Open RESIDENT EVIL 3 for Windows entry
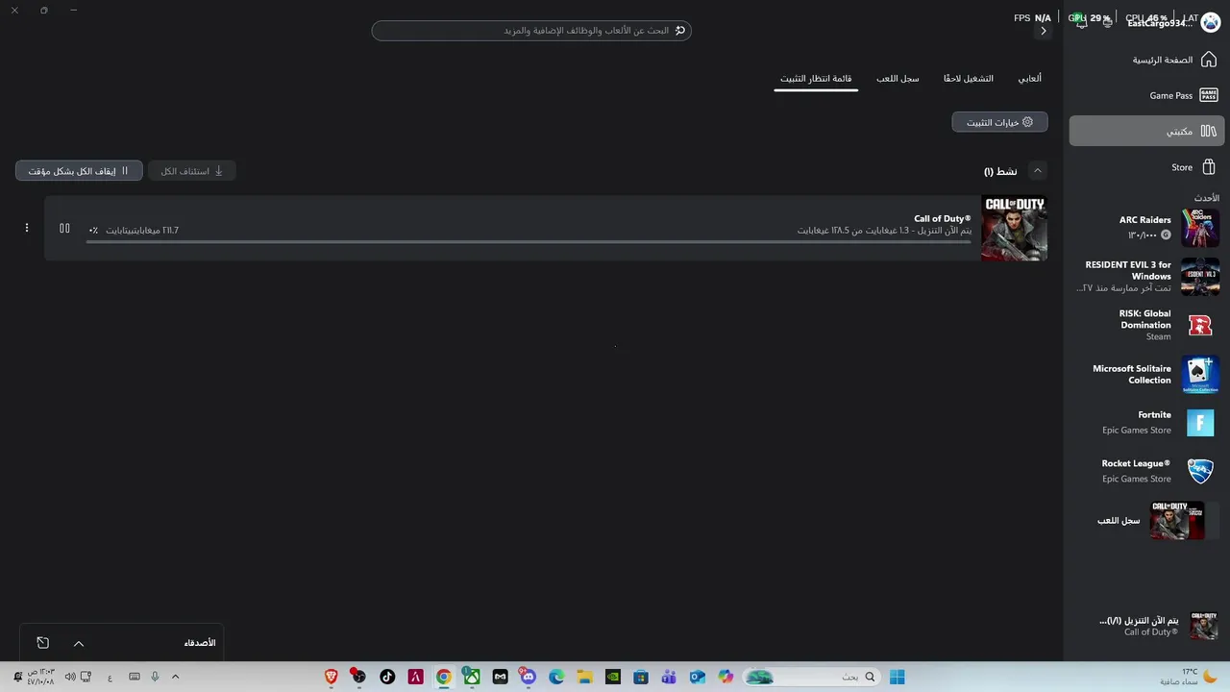This screenshot has width=1230, height=692. (x=1146, y=276)
